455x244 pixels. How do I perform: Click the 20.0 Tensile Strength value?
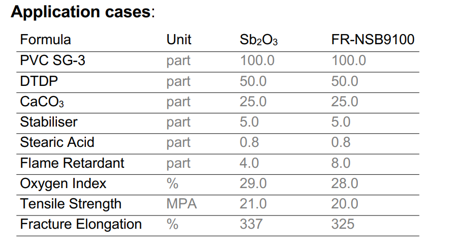[345, 204]
